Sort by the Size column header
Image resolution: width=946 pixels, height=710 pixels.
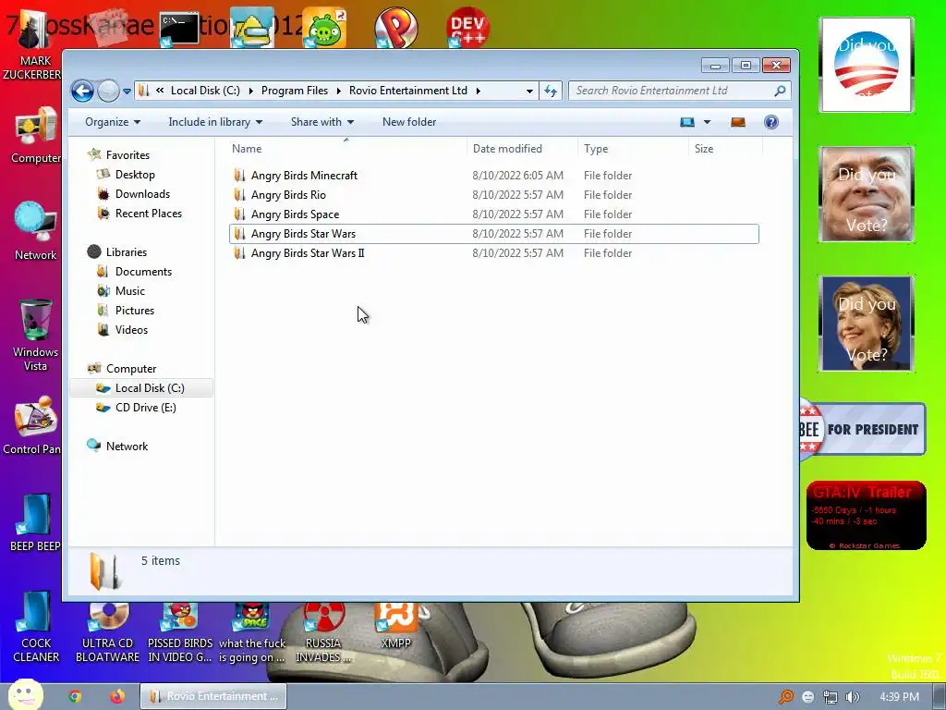[x=726, y=149]
